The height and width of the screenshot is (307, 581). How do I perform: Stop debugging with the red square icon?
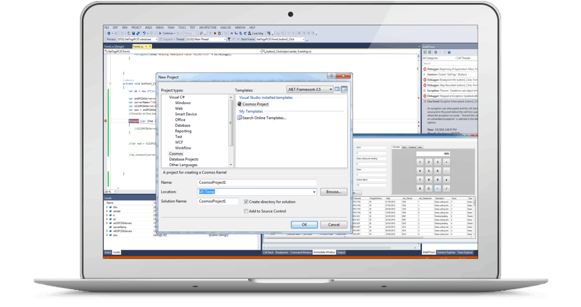[215, 33]
